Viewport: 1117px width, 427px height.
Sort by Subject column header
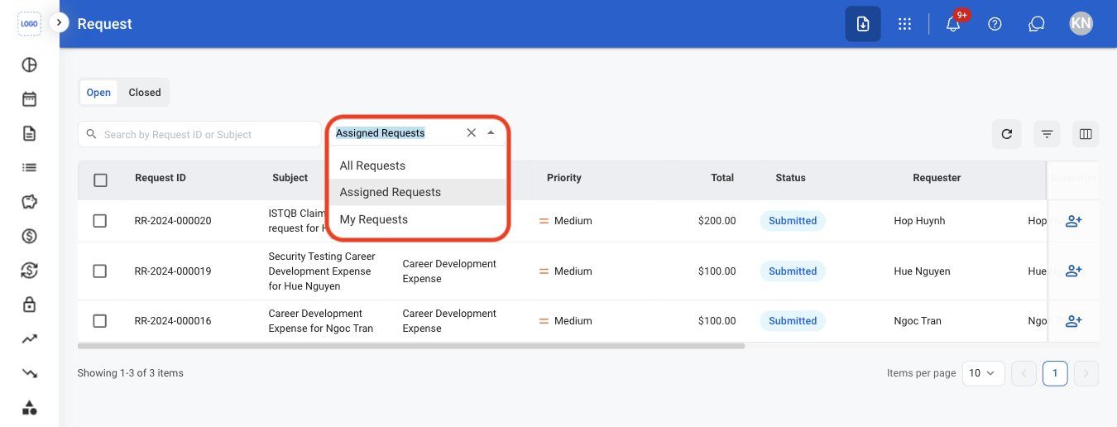point(290,178)
